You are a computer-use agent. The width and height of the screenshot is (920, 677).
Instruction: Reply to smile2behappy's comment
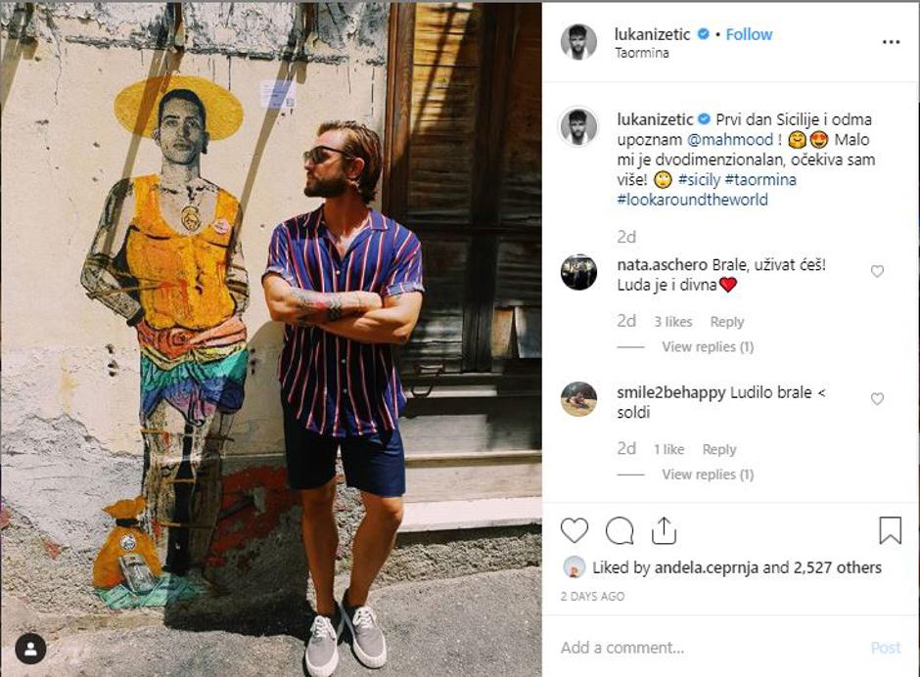pos(719,449)
